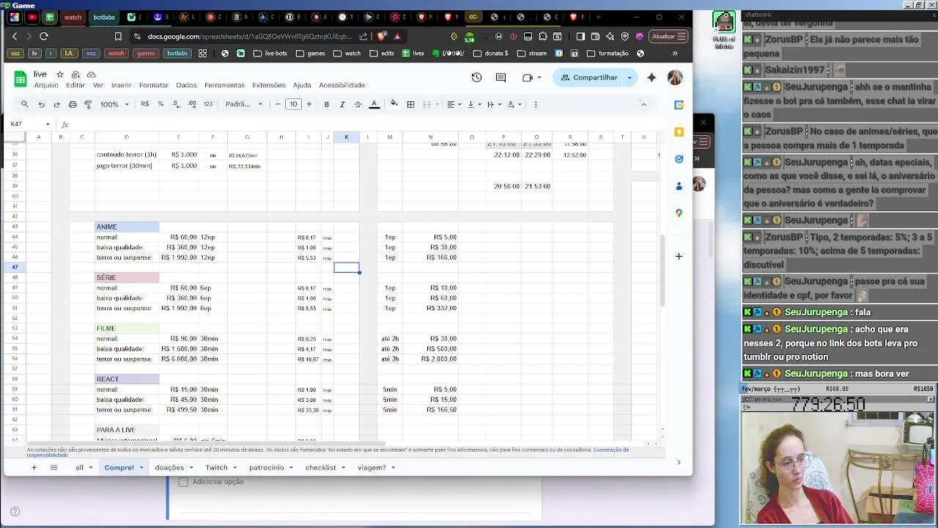Undo the last action
The width and height of the screenshot is (938, 528).
point(41,104)
